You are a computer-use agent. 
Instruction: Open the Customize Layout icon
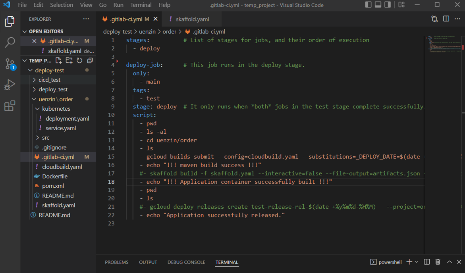[x=401, y=5]
